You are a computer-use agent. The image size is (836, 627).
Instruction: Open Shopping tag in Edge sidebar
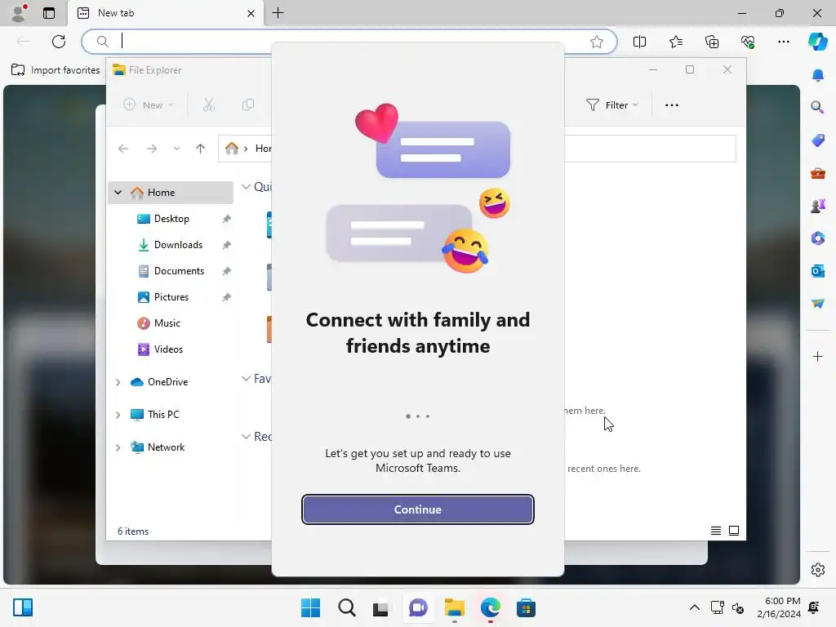coord(817,140)
